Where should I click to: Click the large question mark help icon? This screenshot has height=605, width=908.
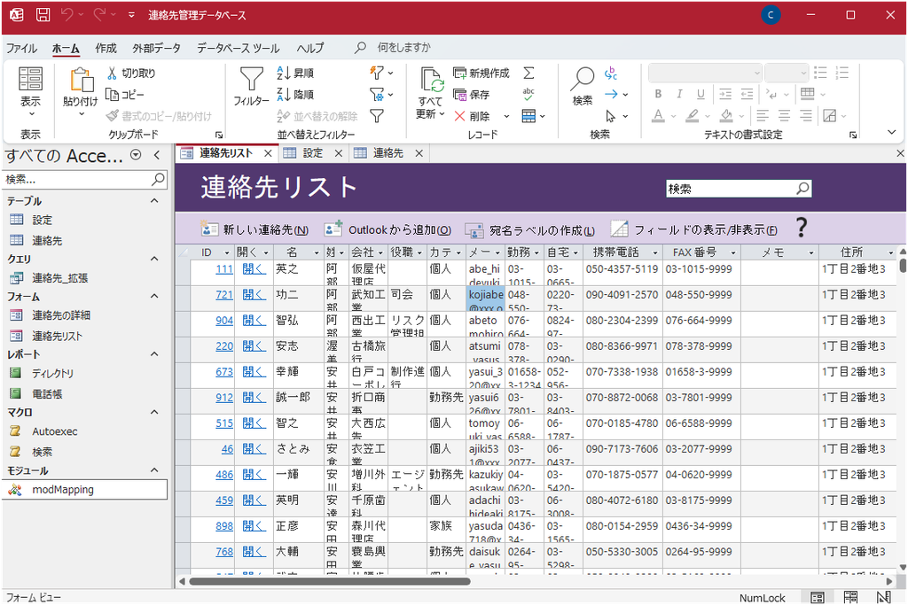tap(802, 229)
